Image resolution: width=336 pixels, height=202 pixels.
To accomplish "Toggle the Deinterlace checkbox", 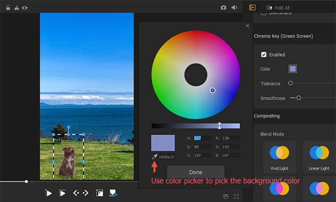I will [264, 13].
